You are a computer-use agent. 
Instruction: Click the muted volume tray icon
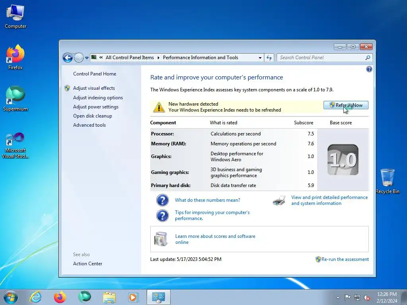click(x=367, y=297)
